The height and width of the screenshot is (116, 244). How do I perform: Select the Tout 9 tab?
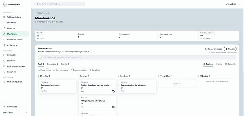point(41,64)
